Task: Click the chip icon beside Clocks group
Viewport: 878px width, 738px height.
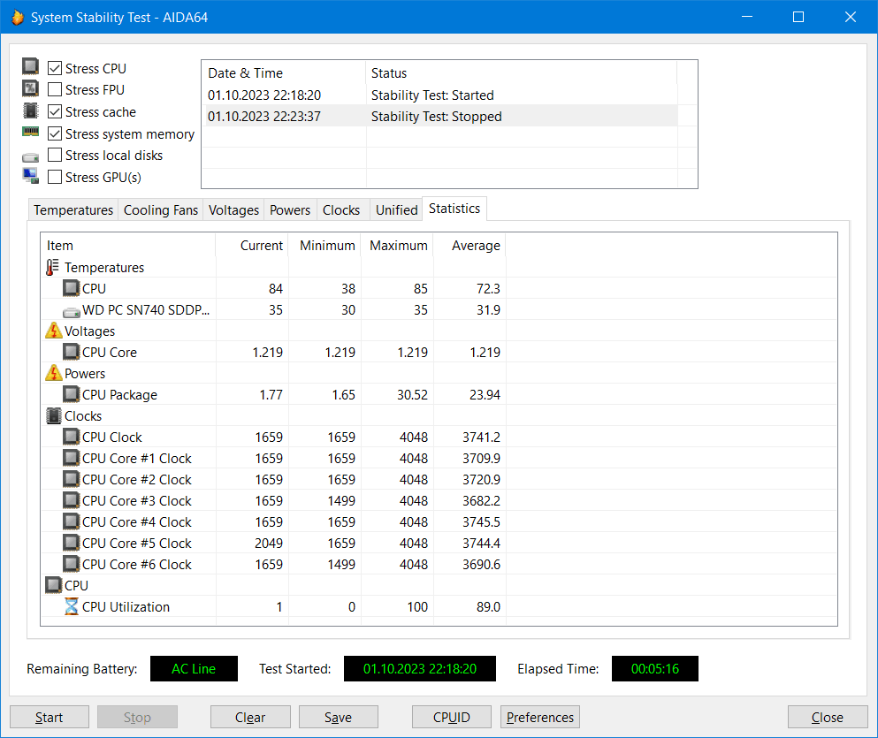Action: point(53,415)
